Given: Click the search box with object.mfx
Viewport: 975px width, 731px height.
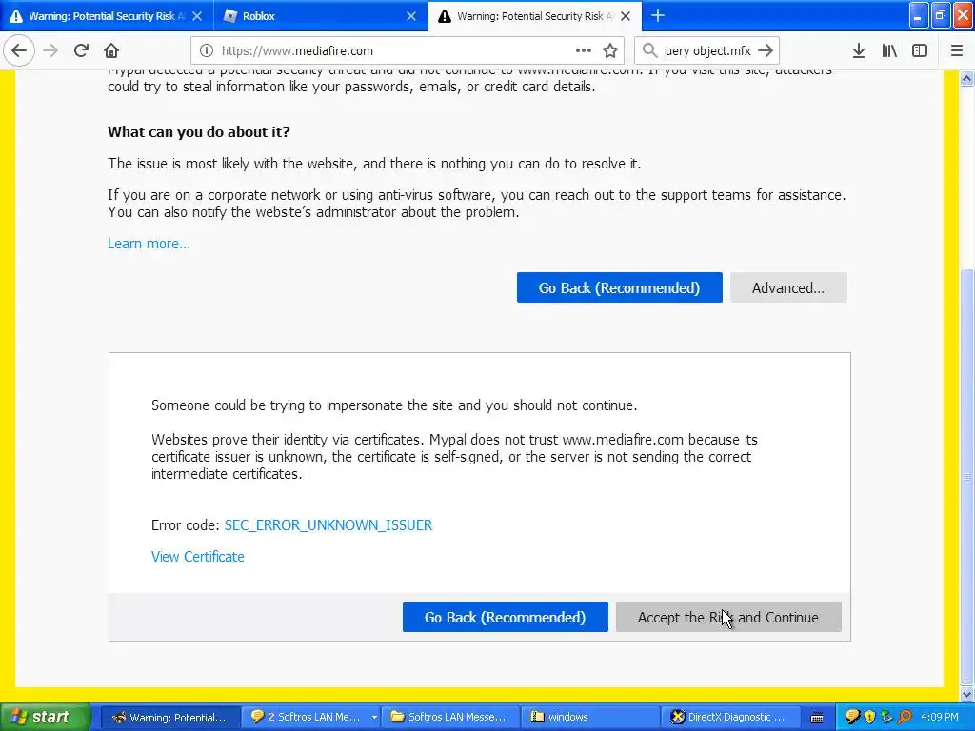Looking at the screenshot, I should [x=708, y=51].
